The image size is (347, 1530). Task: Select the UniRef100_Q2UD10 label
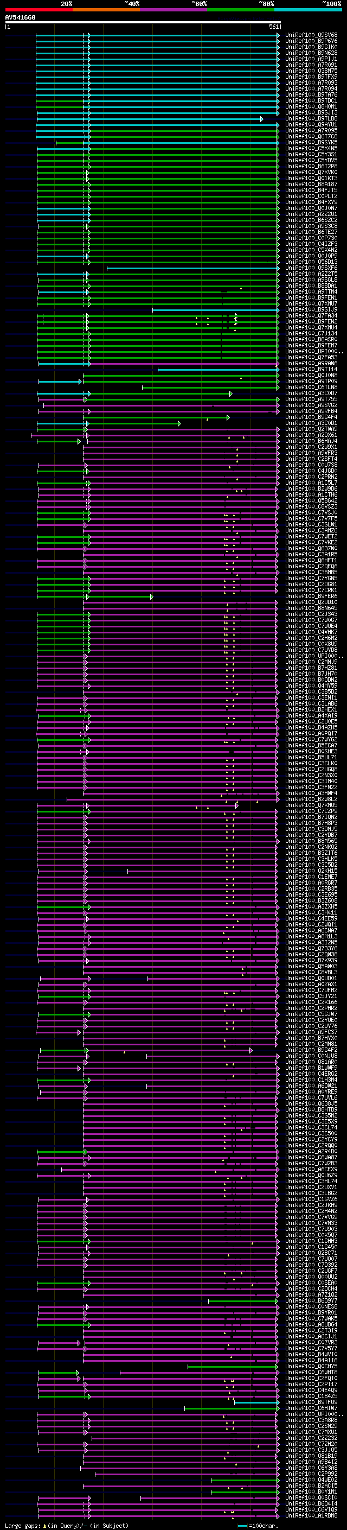point(311,602)
